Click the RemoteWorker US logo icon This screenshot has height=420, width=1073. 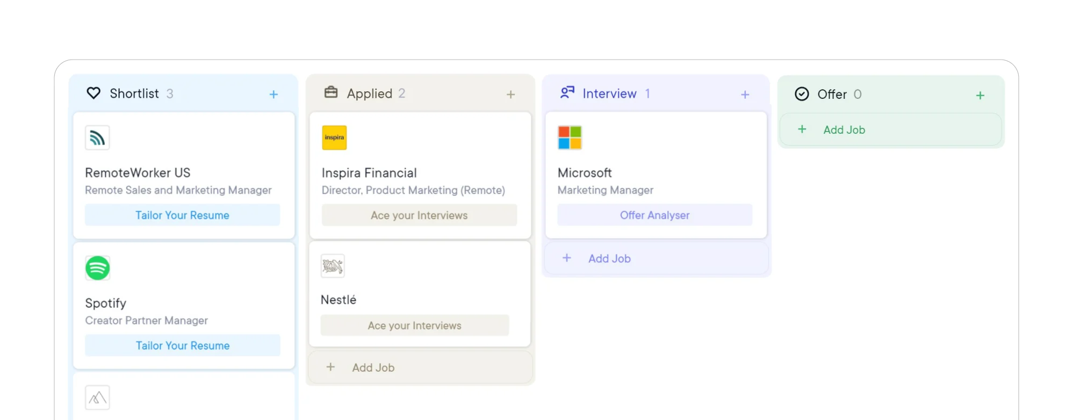(97, 137)
